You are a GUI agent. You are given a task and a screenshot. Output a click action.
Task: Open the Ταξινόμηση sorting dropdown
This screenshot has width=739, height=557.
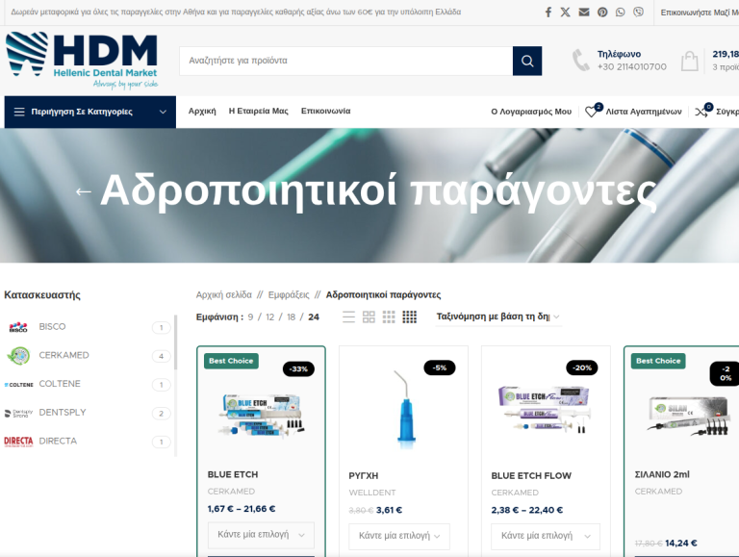(497, 316)
